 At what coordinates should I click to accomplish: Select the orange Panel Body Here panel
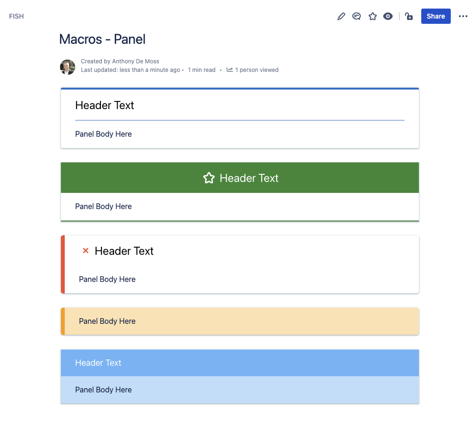tap(240, 321)
